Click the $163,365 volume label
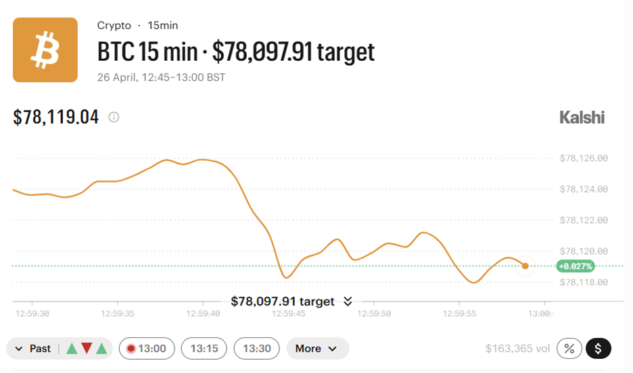The height and width of the screenshot is (373, 633). coord(517,349)
